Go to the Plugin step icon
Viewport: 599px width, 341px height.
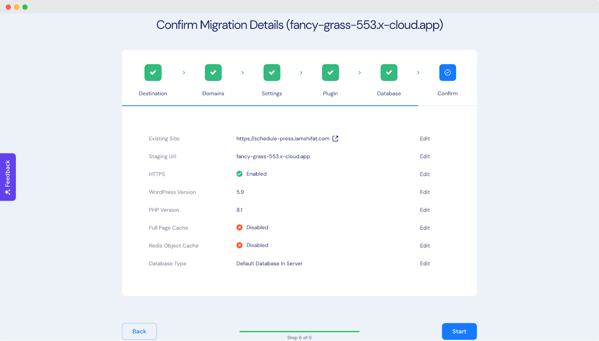[x=330, y=73]
